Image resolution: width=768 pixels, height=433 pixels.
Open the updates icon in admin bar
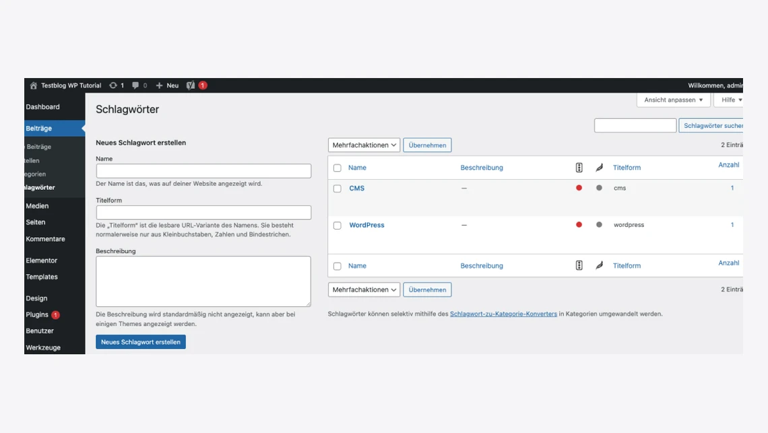(x=113, y=86)
